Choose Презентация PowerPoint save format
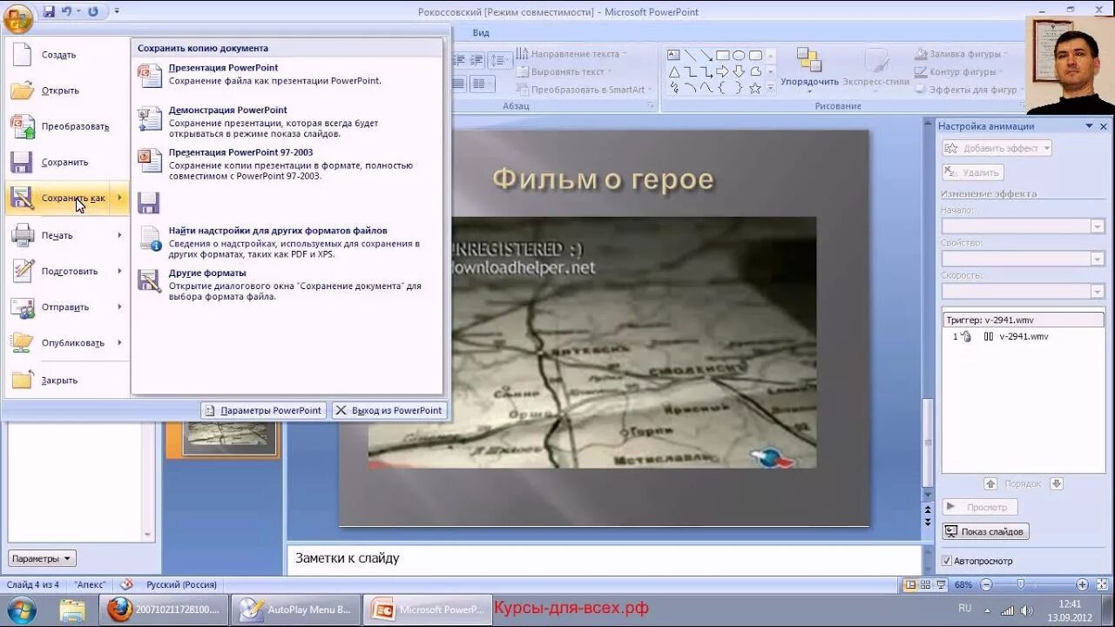 (287, 75)
